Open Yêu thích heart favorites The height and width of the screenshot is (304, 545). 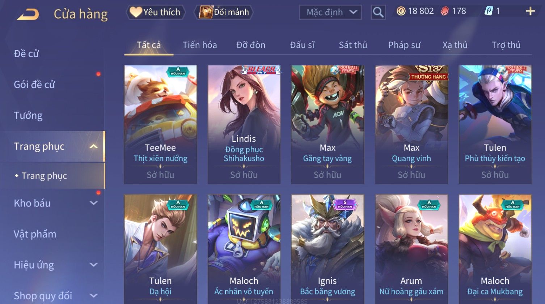tap(156, 12)
